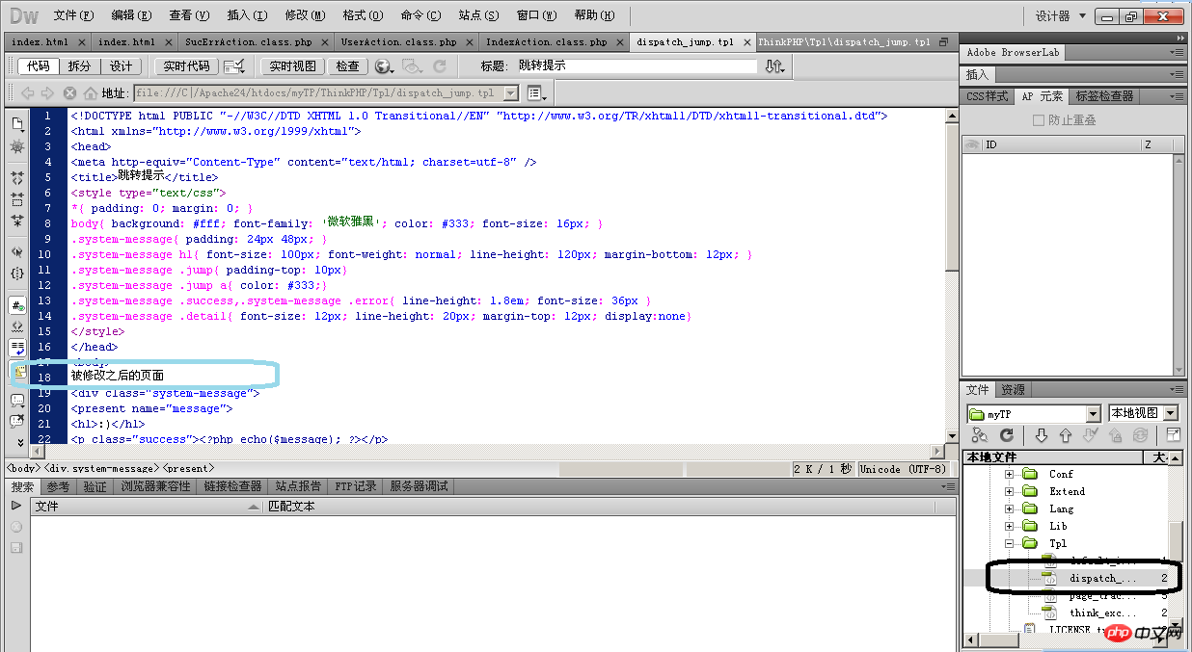Open address bar dropdown arrow
The height and width of the screenshot is (652, 1192).
pyautogui.click(x=511, y=93)
